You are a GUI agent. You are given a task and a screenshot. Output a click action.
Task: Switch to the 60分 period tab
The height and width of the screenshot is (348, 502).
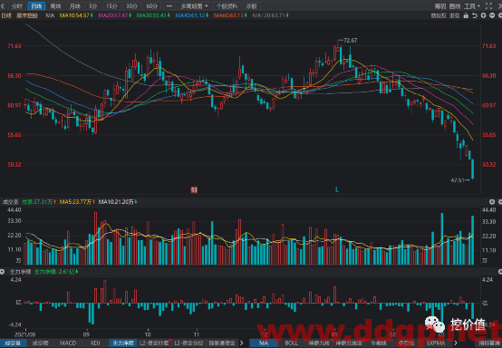click(151, 5)
